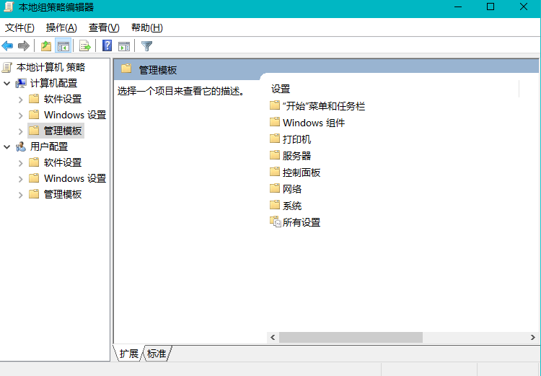Select the 网络 list entry
This screenshot has width=541, height=376.
(292, 189)
